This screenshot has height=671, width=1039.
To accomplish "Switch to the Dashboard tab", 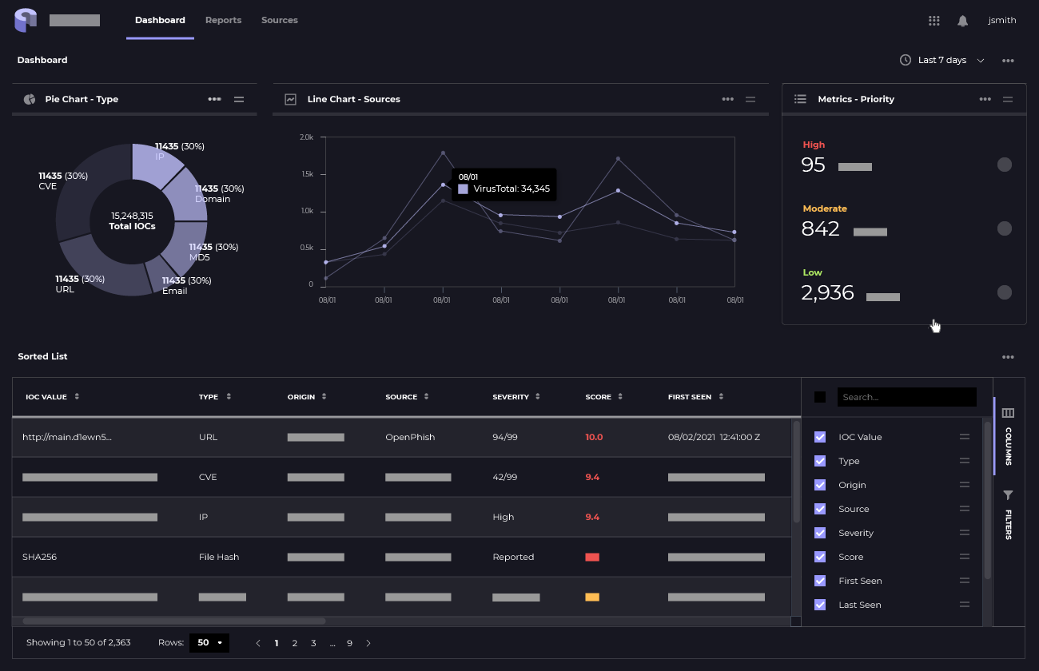I will (x=160, y=20).
